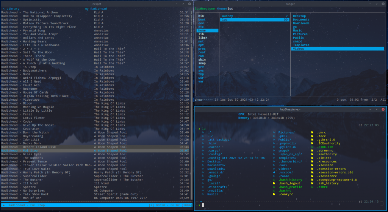The height and width of the screenshot is (212, 388).
Task: Click the folder icon beside .att_backups/
Action: [x=203, y=140]
